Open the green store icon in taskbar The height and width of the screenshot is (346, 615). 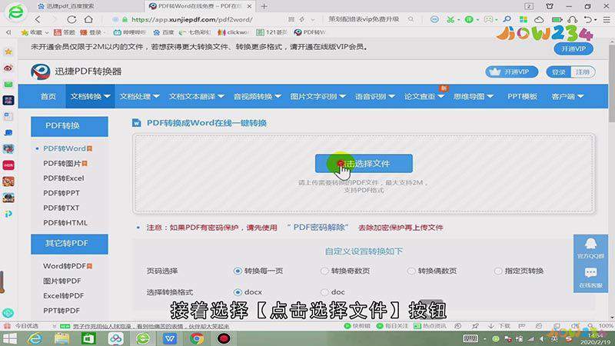88,338
